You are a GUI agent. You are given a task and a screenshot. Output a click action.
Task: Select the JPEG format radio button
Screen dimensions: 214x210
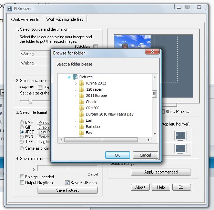pos(22,132)
